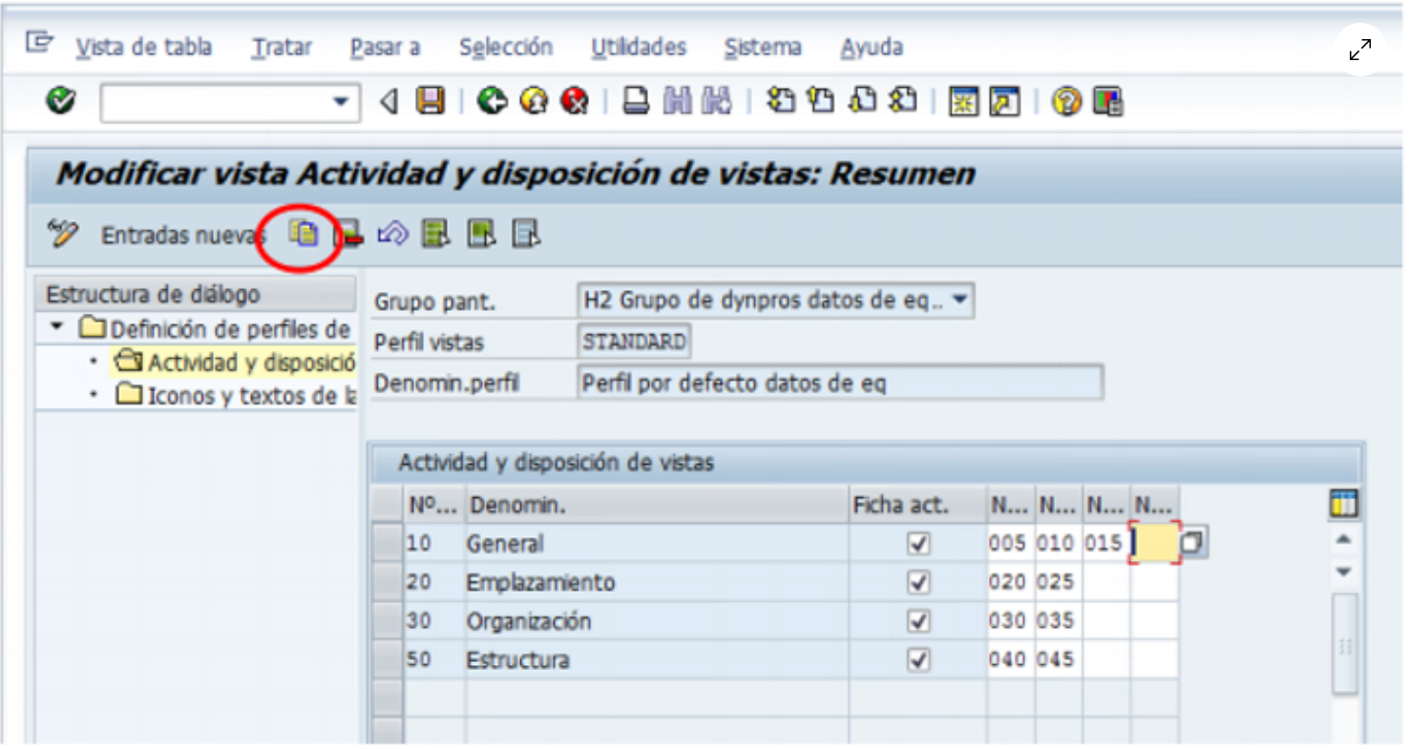The image size is (1409, 750).
Task: Click the red Cancel icon
Action: [574, 100]
